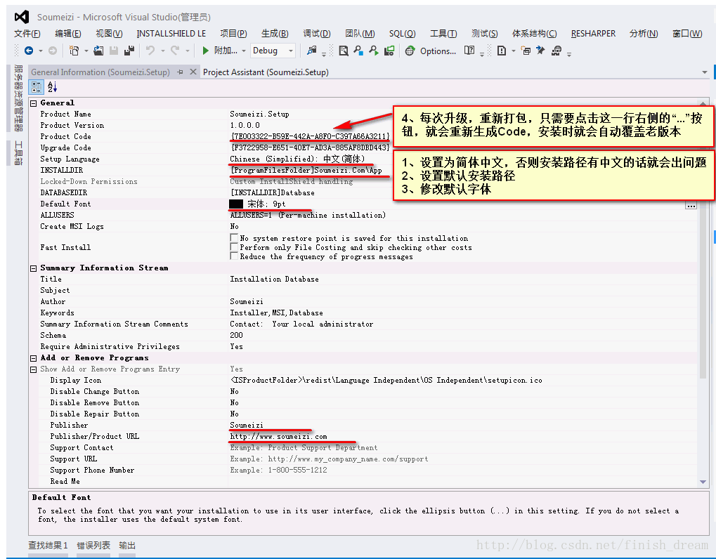Click the 附加... attach button
This screenshot has height=559, width=716.
(x=226, y=51)
